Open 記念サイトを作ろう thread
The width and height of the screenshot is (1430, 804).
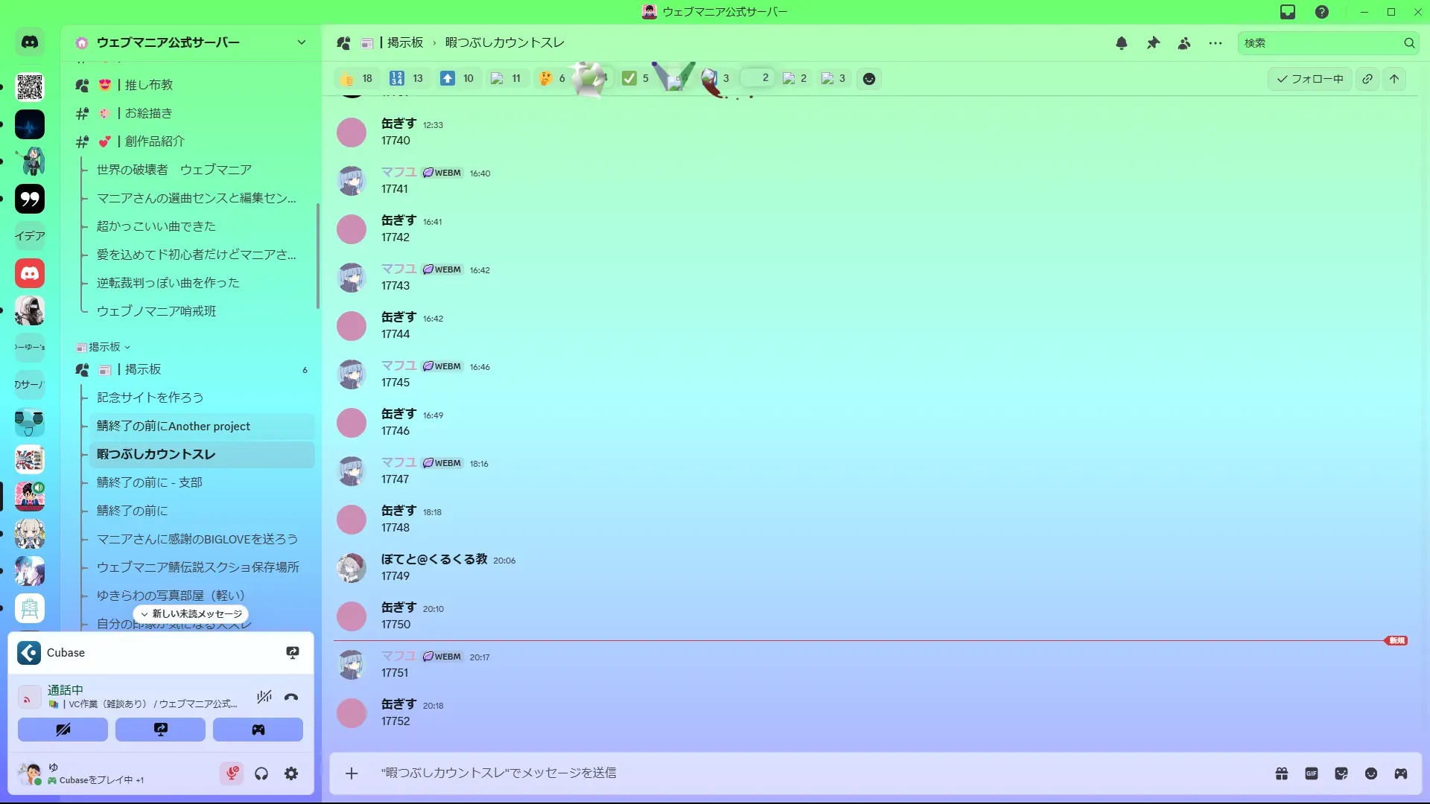tap(150, 398)
